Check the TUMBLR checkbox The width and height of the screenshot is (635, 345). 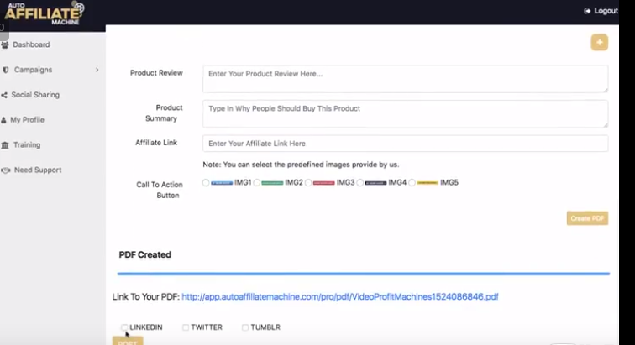(x=245, y=327)
